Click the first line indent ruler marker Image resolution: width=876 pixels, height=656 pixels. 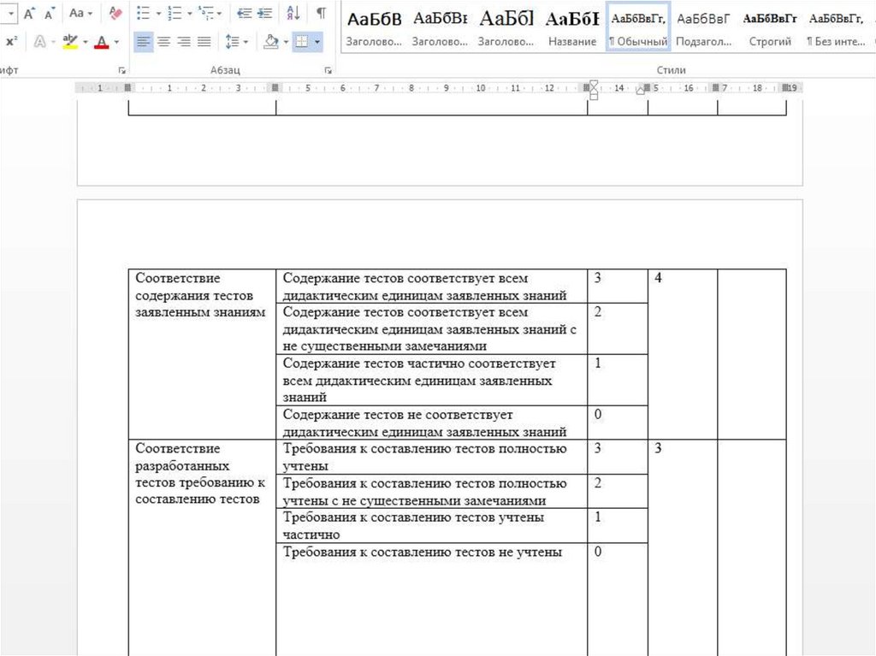click(x=594, y=85)
